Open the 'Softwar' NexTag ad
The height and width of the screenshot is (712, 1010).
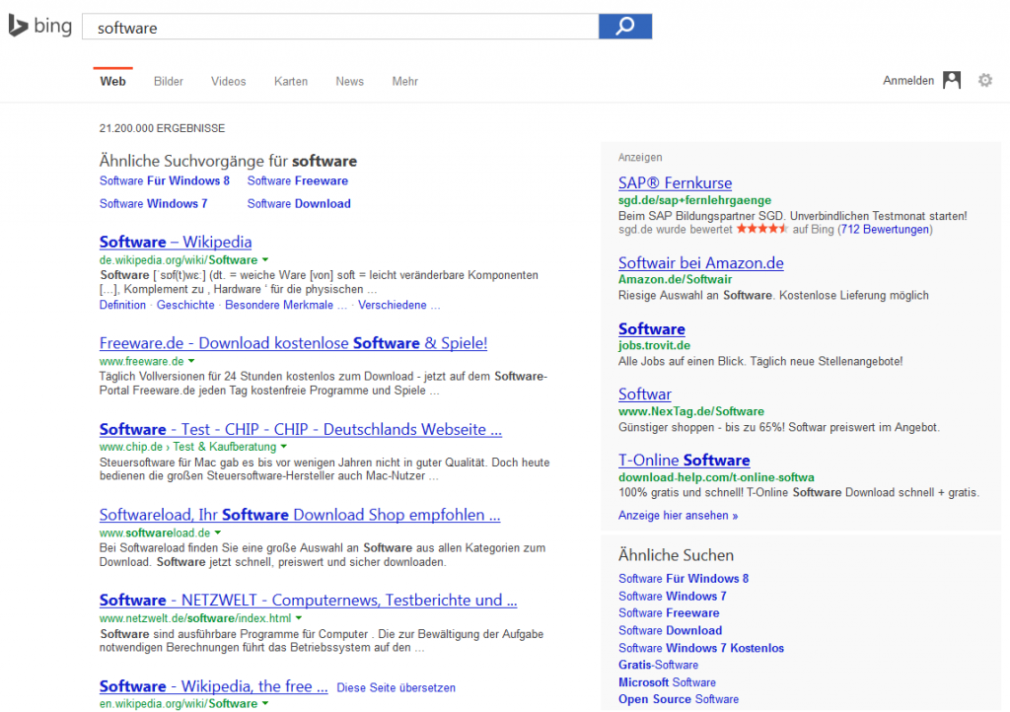coord(645,394)
